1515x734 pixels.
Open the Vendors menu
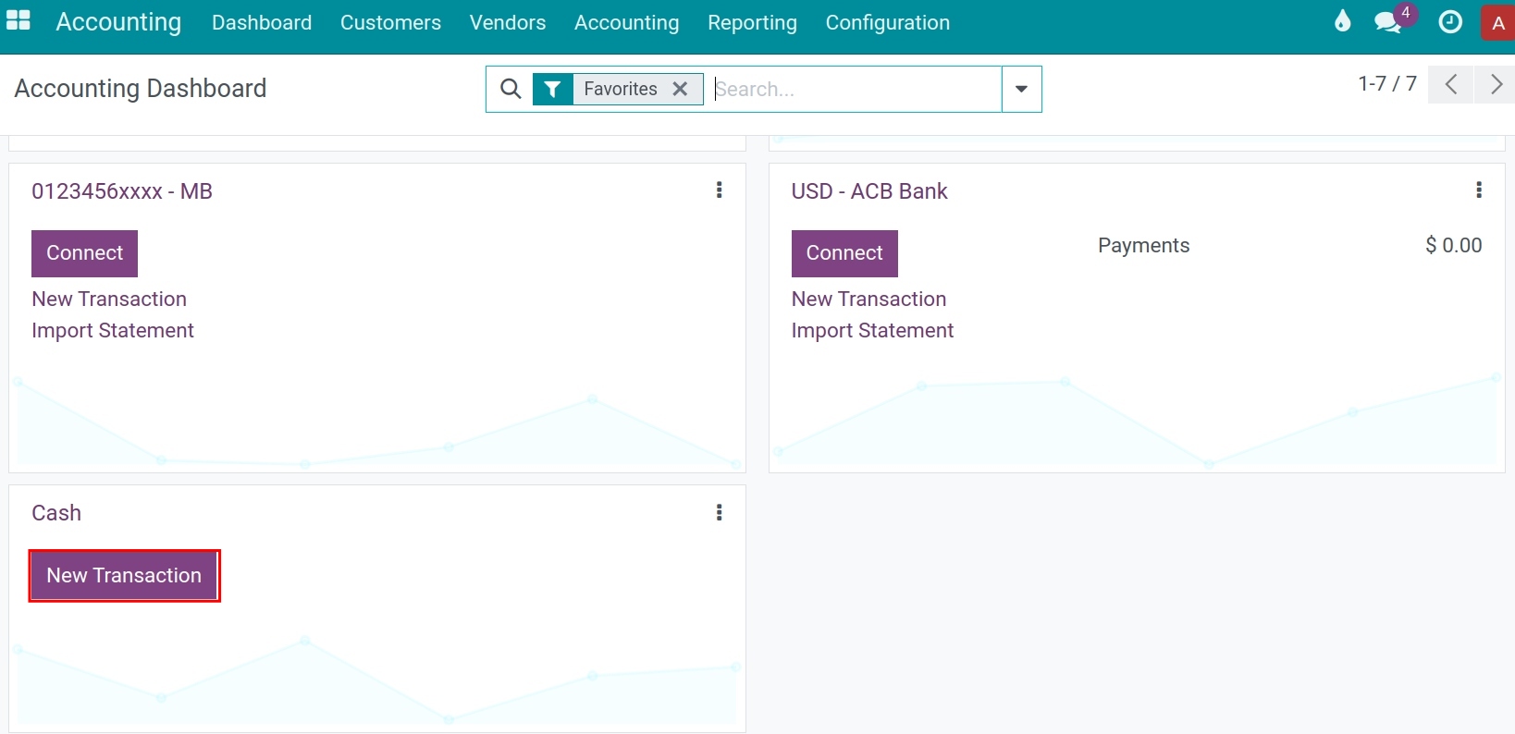point(508,22)
